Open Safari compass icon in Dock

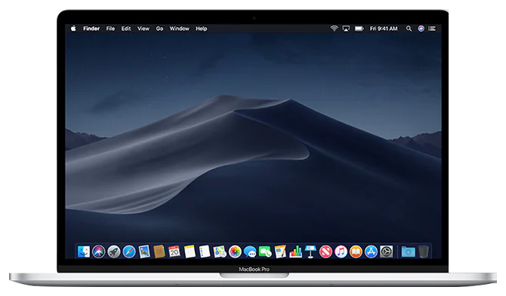[x=129, y=252]
